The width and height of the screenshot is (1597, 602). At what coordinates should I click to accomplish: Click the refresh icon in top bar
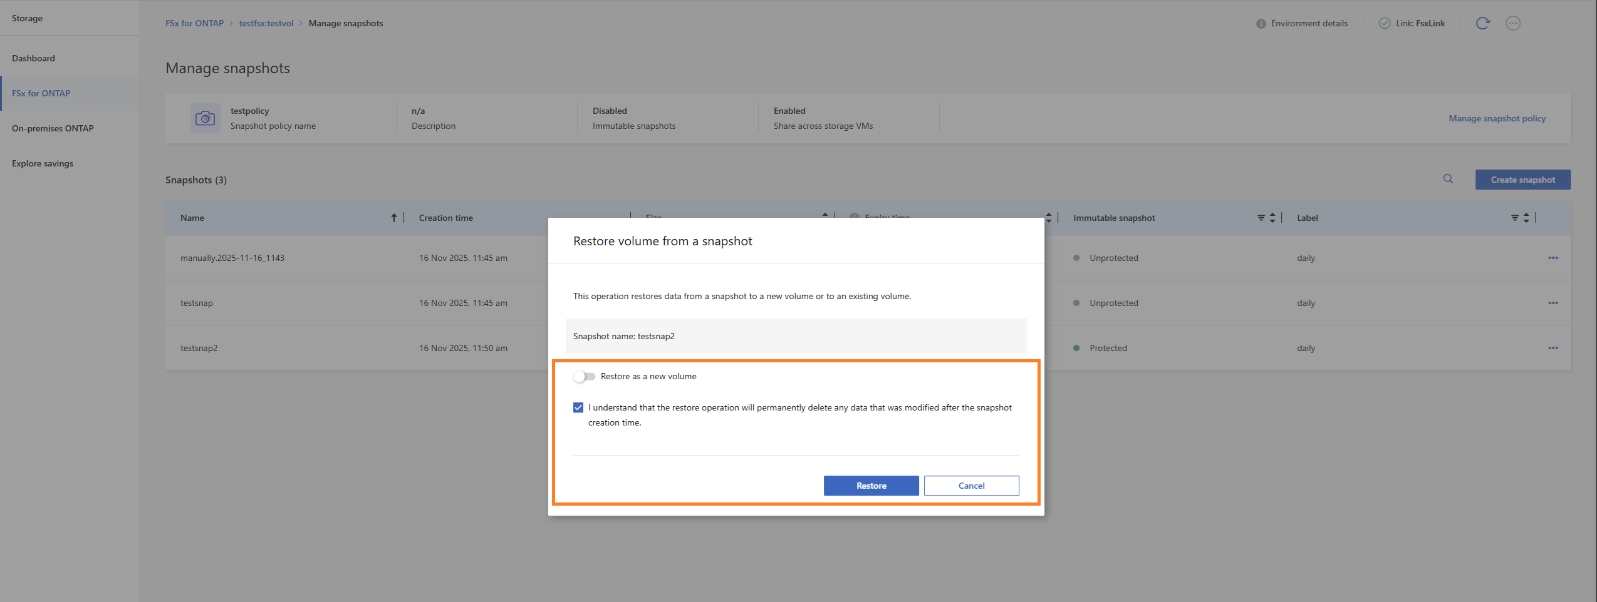1482,23
